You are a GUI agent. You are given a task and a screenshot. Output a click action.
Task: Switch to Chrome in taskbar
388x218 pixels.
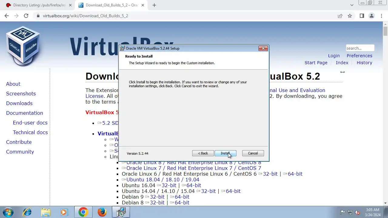click(83, 212)
